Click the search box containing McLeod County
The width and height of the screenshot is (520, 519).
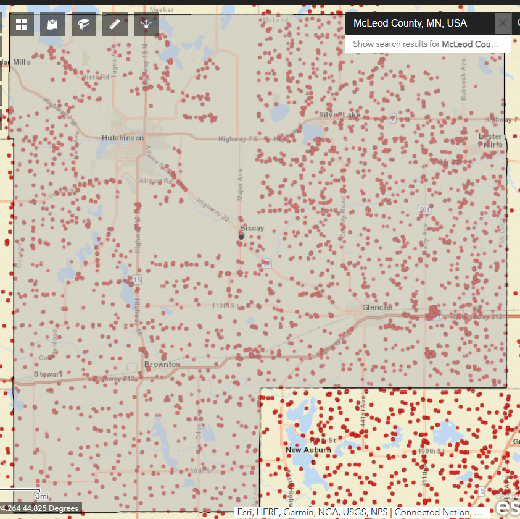pos(419,23)
